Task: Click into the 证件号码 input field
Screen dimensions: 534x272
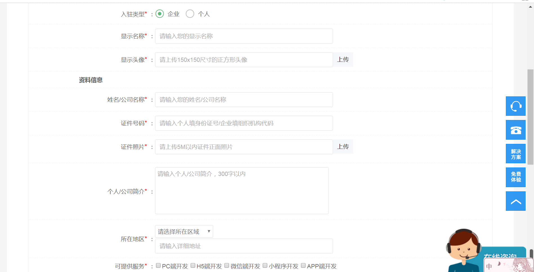Action: (x=244, y=123)
